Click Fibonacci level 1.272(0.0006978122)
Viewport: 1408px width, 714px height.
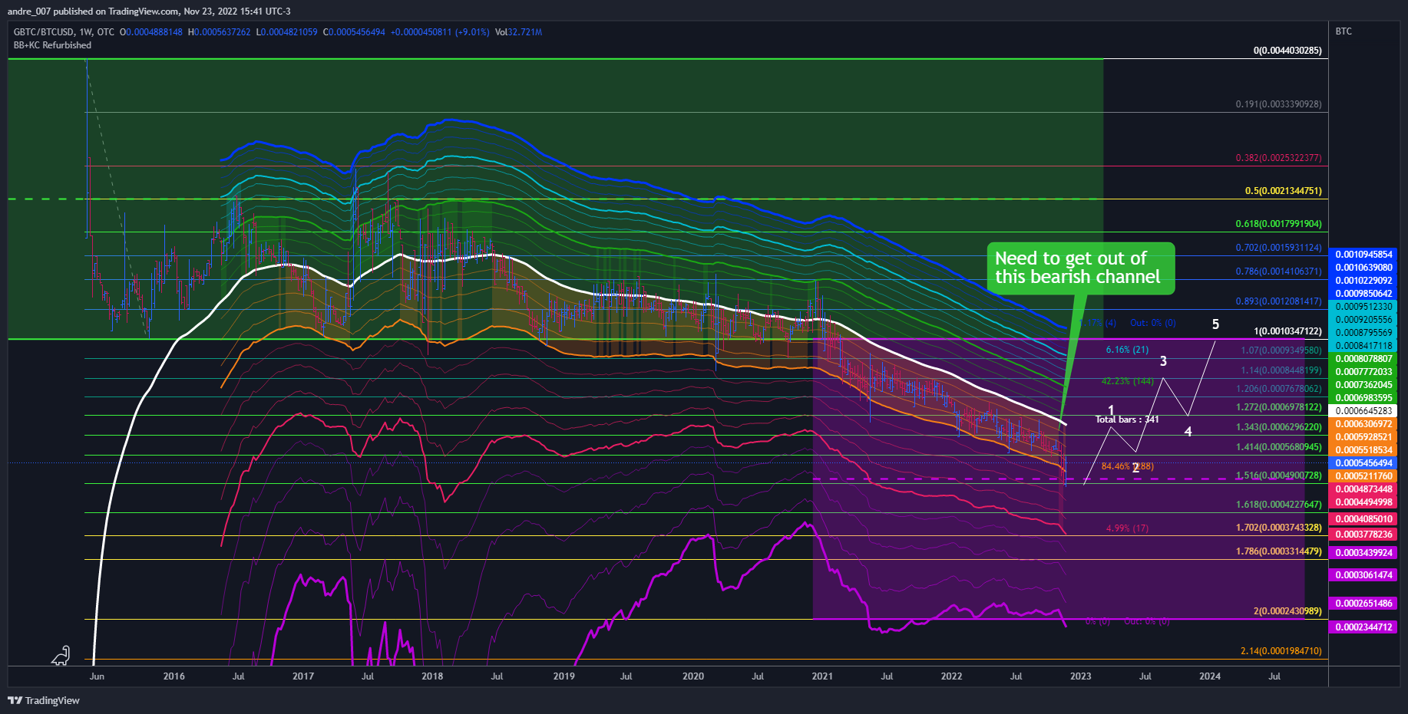[x=1278, y=407]
